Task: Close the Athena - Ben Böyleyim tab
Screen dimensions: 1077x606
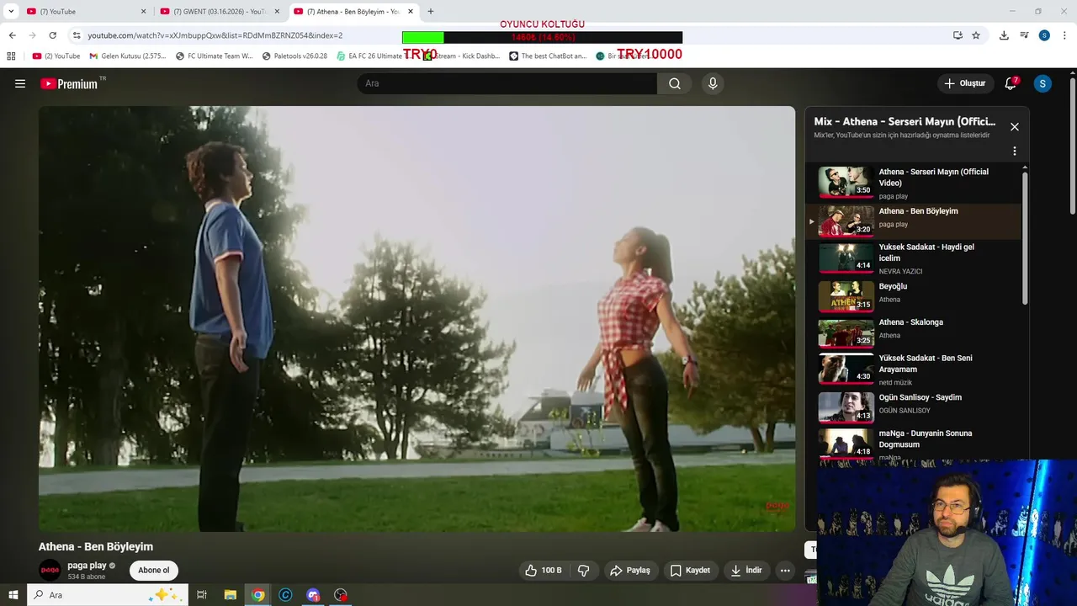Action: click(411, 12)
